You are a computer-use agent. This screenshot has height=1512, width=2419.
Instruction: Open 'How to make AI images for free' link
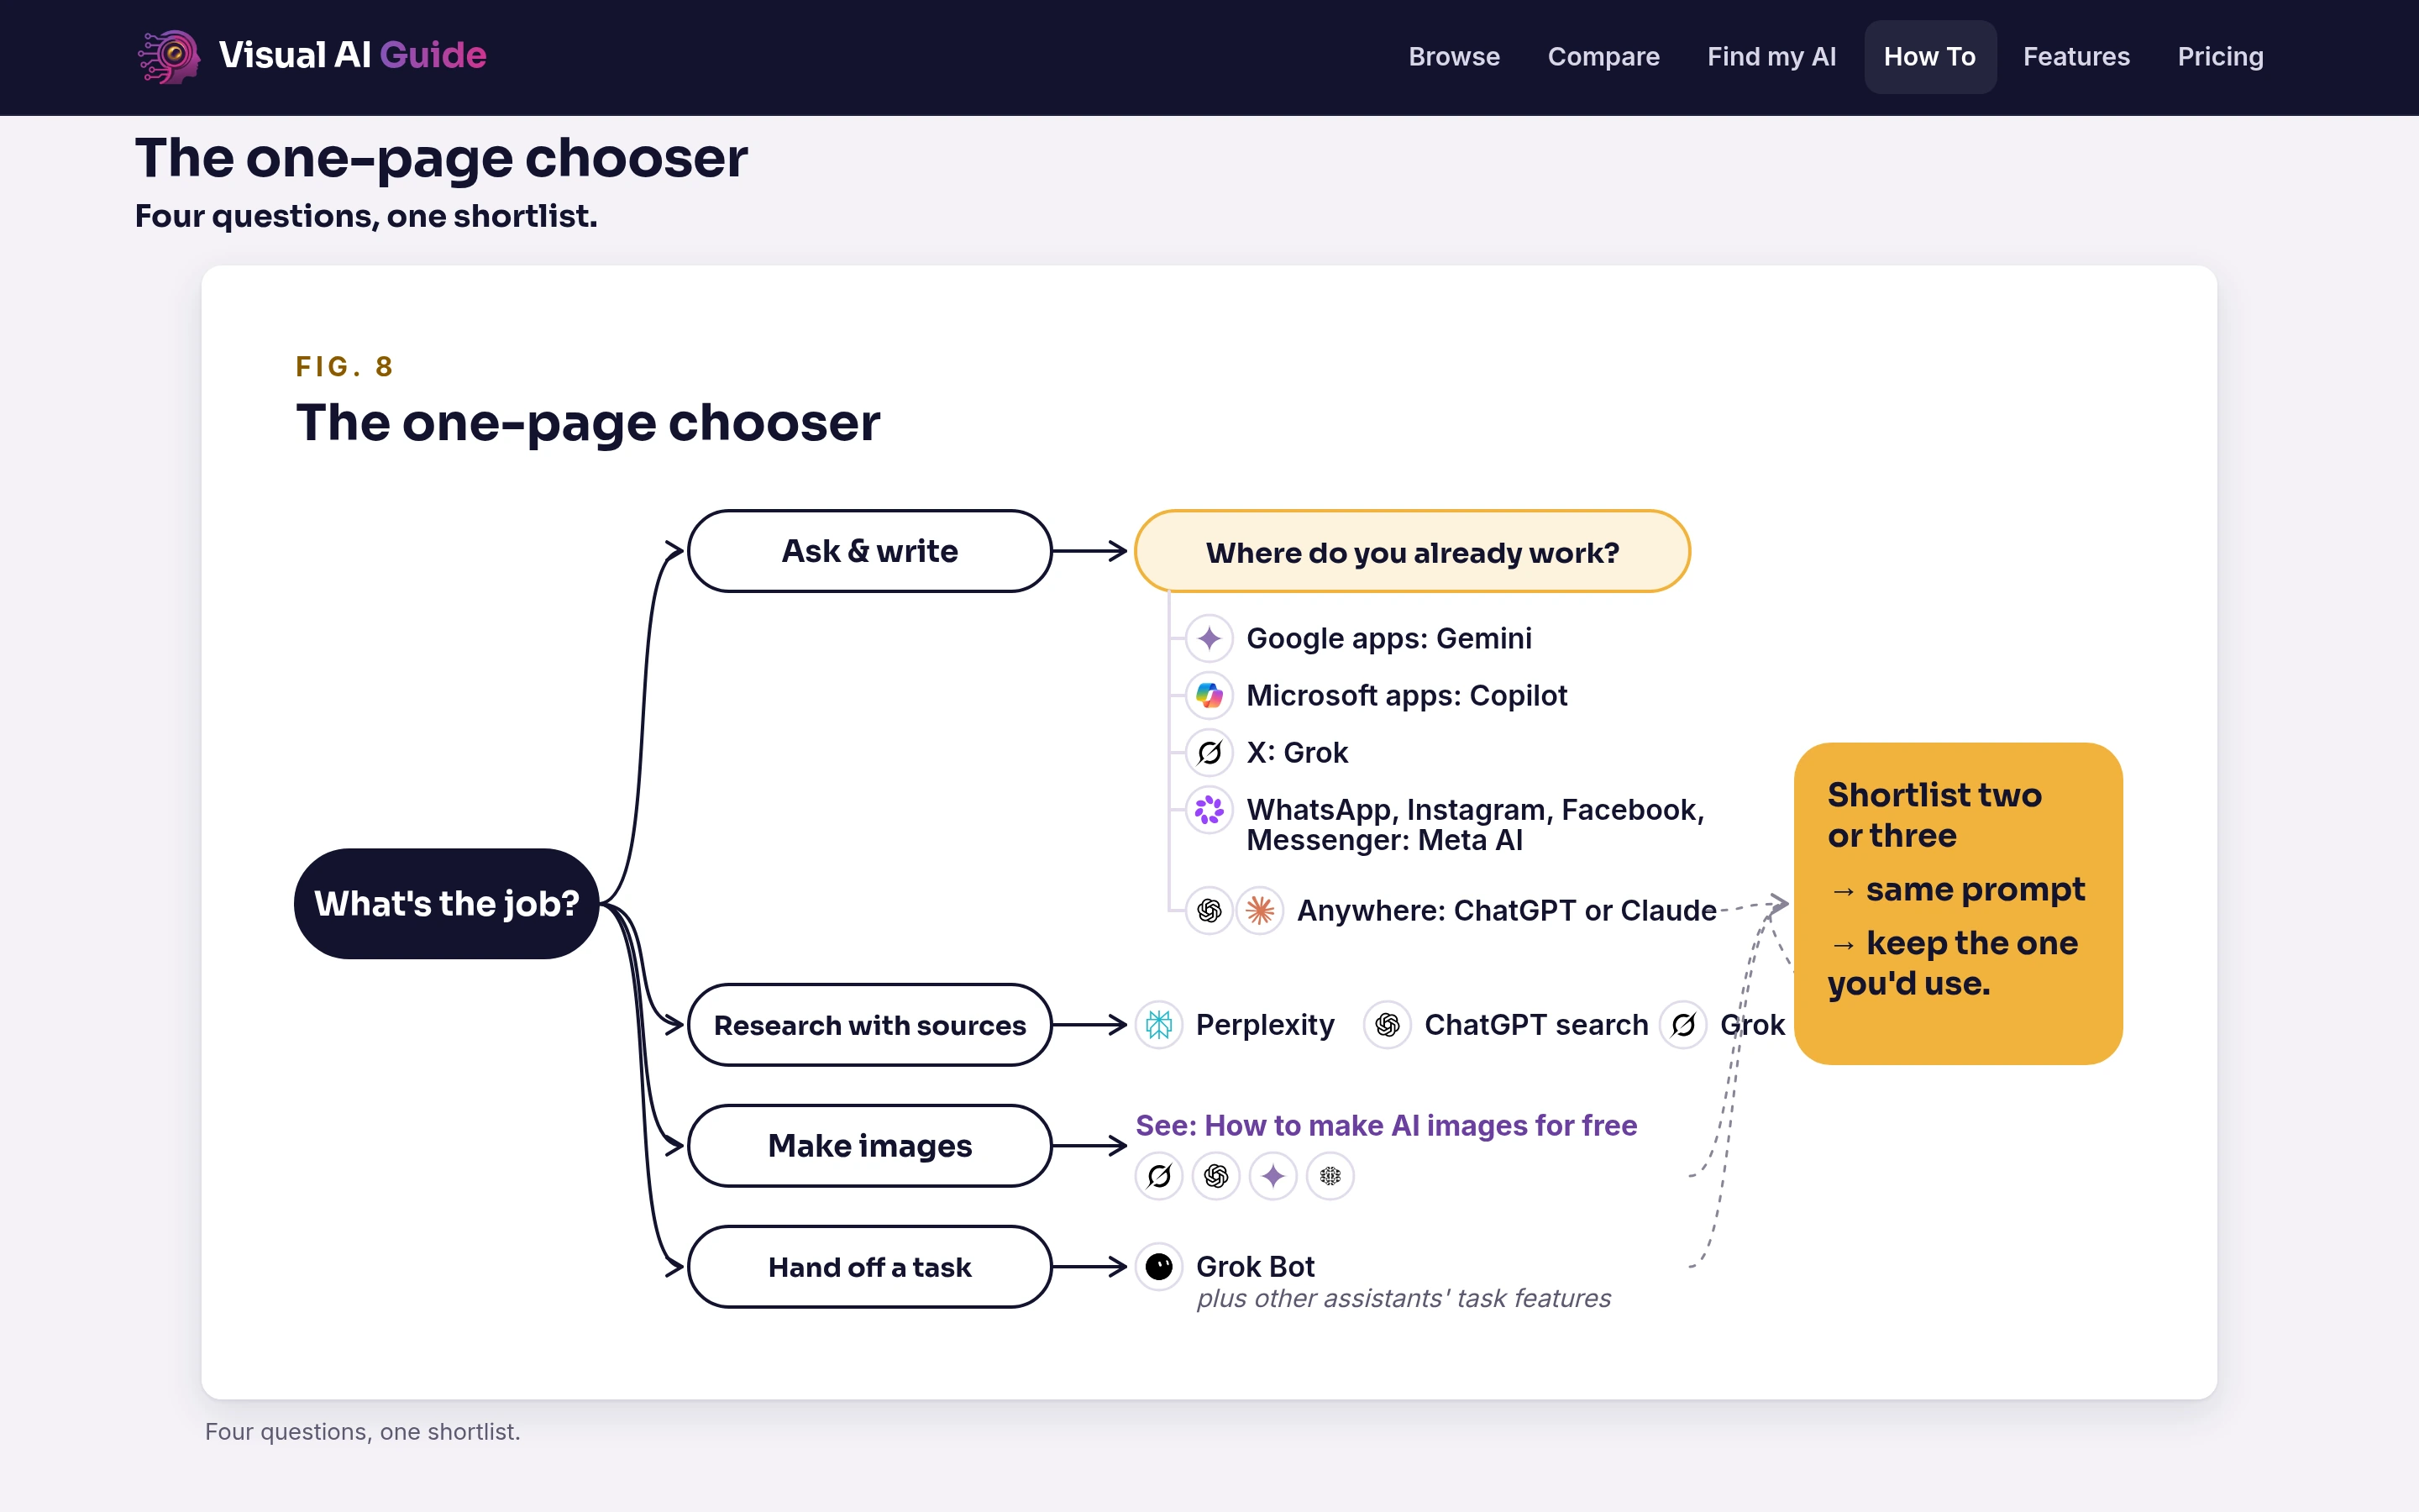1385,1125
